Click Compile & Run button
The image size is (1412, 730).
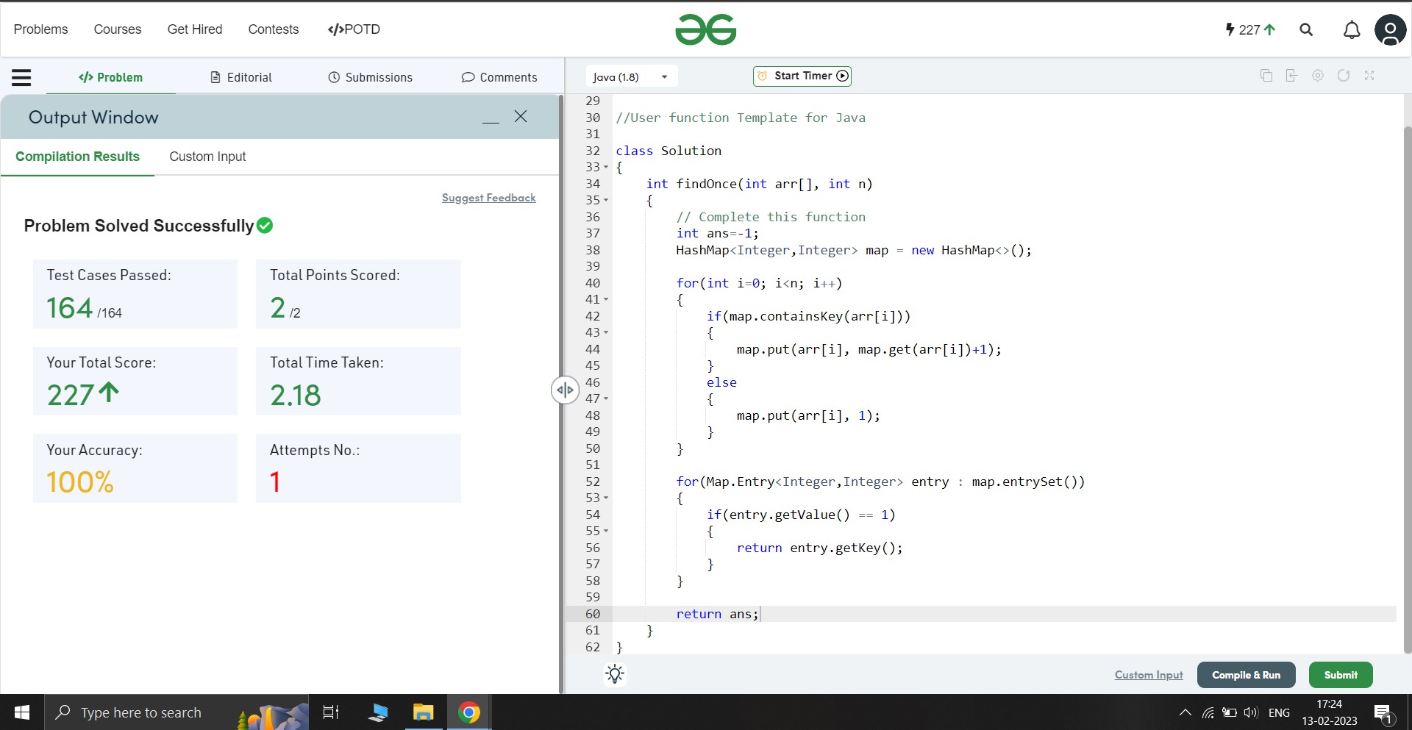pyautogui.click(x=1246, y=675)
